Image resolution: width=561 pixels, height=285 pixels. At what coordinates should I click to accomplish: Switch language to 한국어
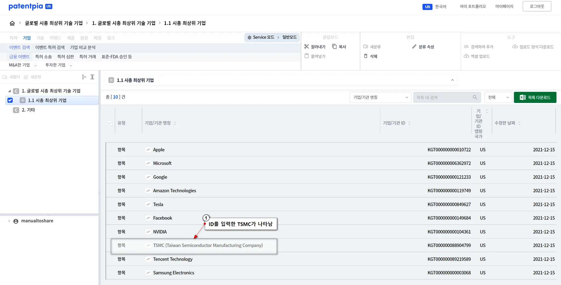click(x=441, y=7)
